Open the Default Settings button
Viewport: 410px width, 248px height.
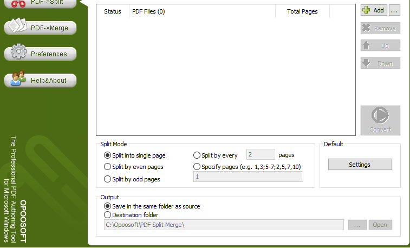point(360,165)
